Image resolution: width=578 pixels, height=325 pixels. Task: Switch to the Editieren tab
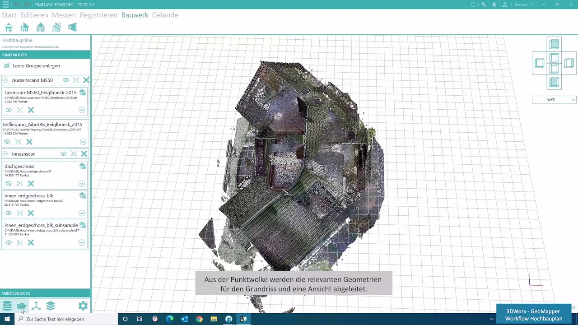(34, 15)
